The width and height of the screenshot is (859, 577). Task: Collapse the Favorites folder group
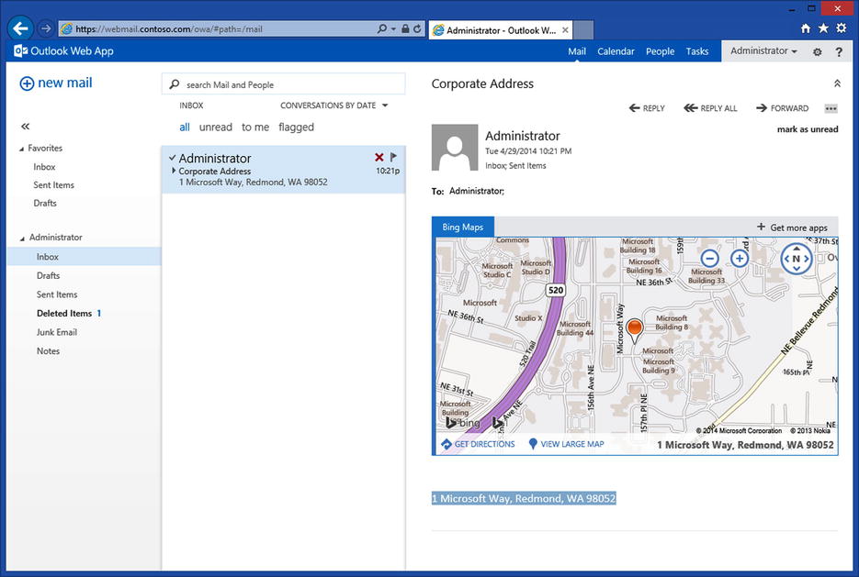(x=22, y=149)
